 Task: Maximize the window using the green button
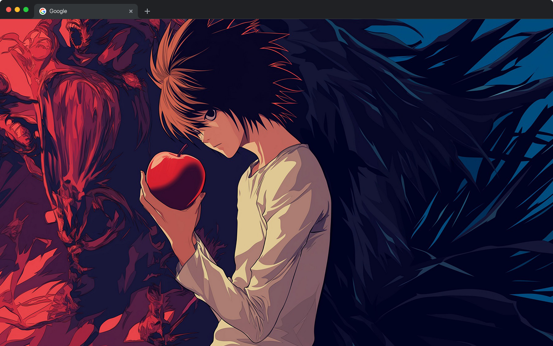pos(26,10)
